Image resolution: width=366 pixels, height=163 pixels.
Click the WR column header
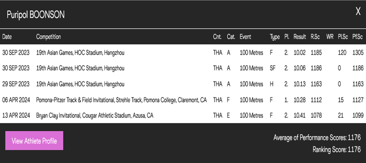pyautogui.click(x=330, y=37)
